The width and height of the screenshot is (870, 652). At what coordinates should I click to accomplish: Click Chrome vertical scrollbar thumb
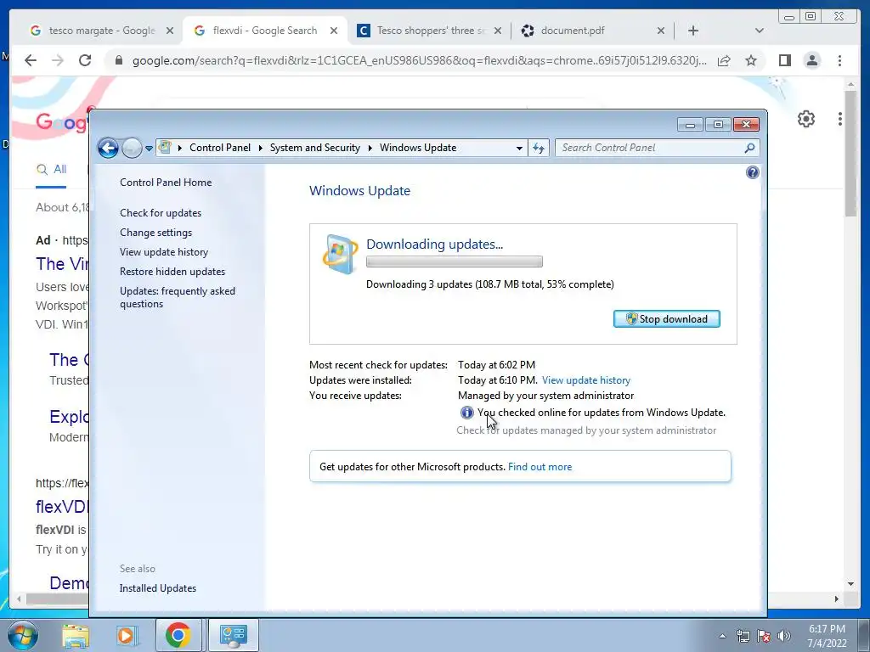click(850, 154)
